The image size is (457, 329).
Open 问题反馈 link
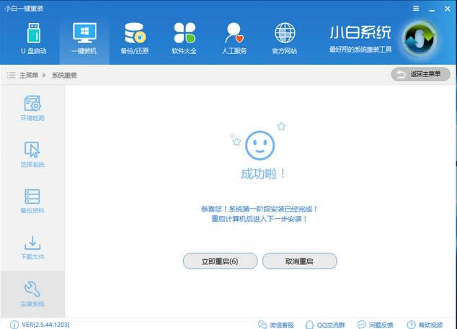375,325
